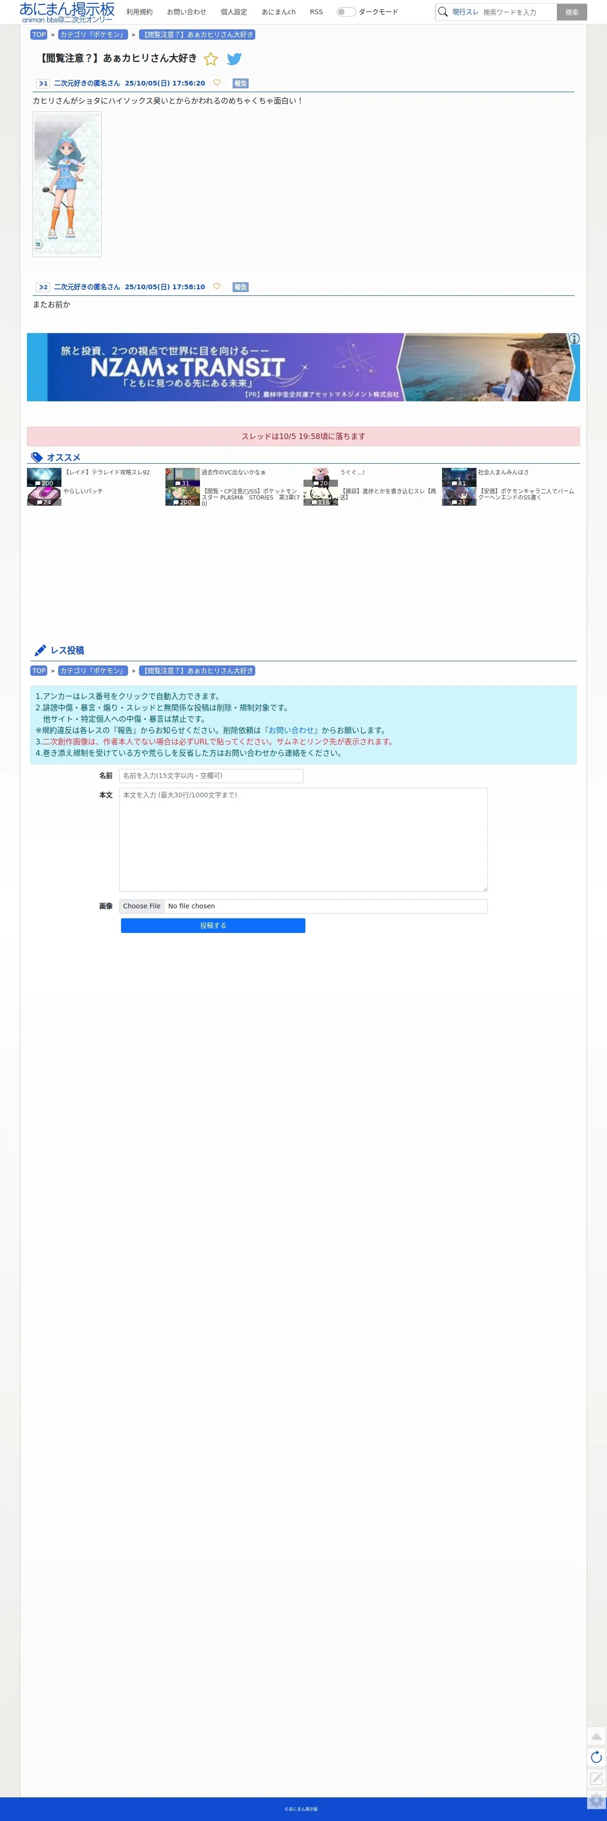
Task: Open あにまんch in the header menu
Action: click(x=279, y=12)
